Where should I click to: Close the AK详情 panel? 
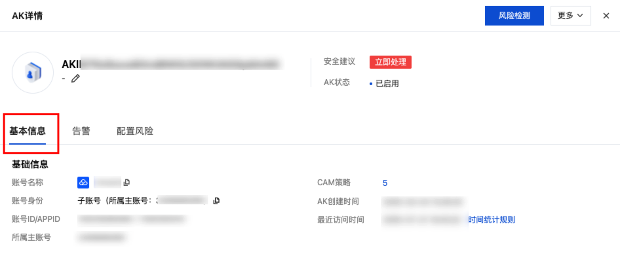(606, 16)
